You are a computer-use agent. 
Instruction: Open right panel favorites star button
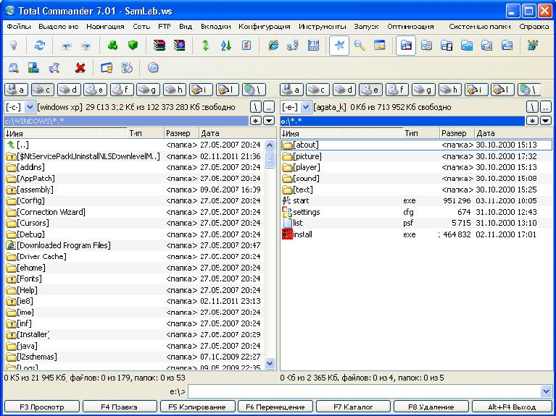coord(532,121)
